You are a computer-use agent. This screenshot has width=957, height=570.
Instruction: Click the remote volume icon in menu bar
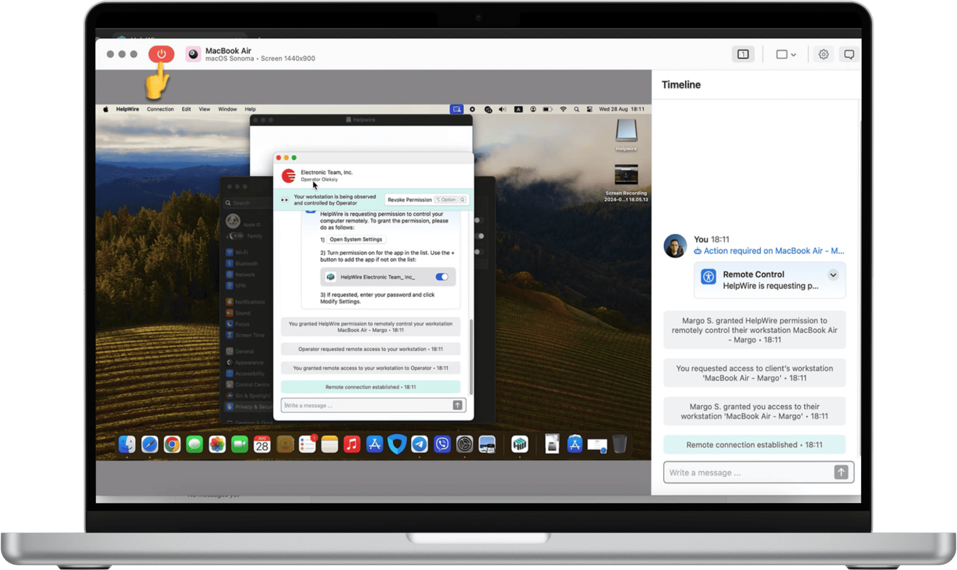coord(502,109)
